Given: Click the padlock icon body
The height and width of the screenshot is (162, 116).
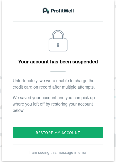Looking at the screenshot, I should 58,45.
